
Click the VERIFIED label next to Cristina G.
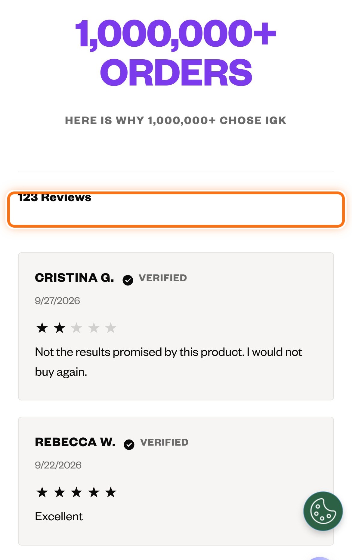(163, 278)
